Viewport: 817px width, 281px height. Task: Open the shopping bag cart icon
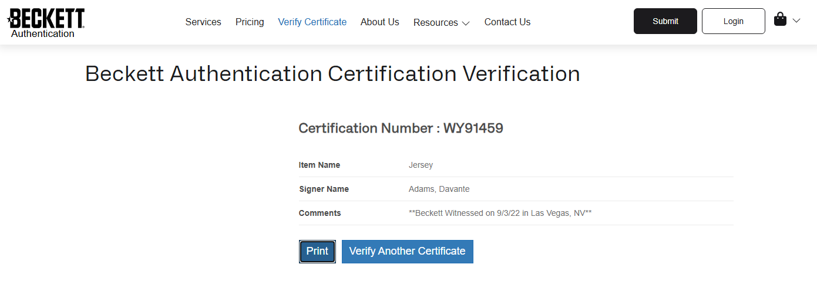(x=780, y=19)
